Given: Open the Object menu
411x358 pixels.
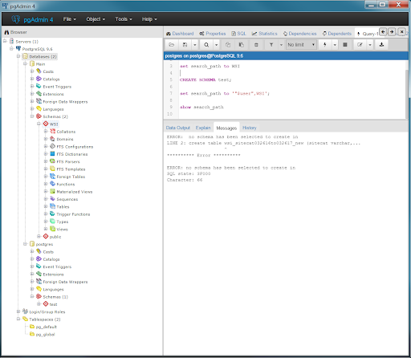Looking at the screenshot, I should tap(96, 19).
